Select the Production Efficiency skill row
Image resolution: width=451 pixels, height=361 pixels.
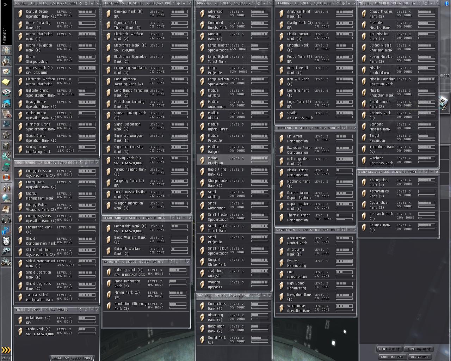click(147, 306)
